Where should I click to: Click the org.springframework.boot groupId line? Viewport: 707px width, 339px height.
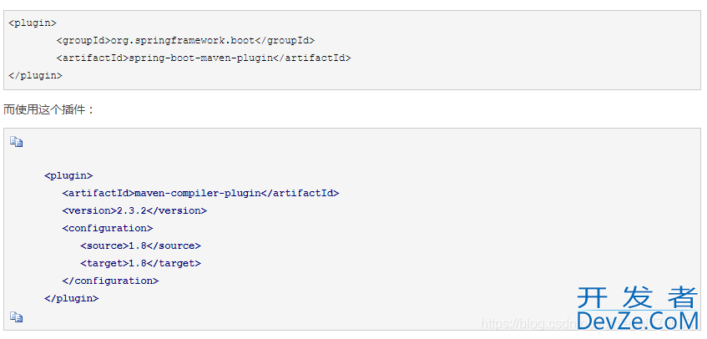coord(185,41)
